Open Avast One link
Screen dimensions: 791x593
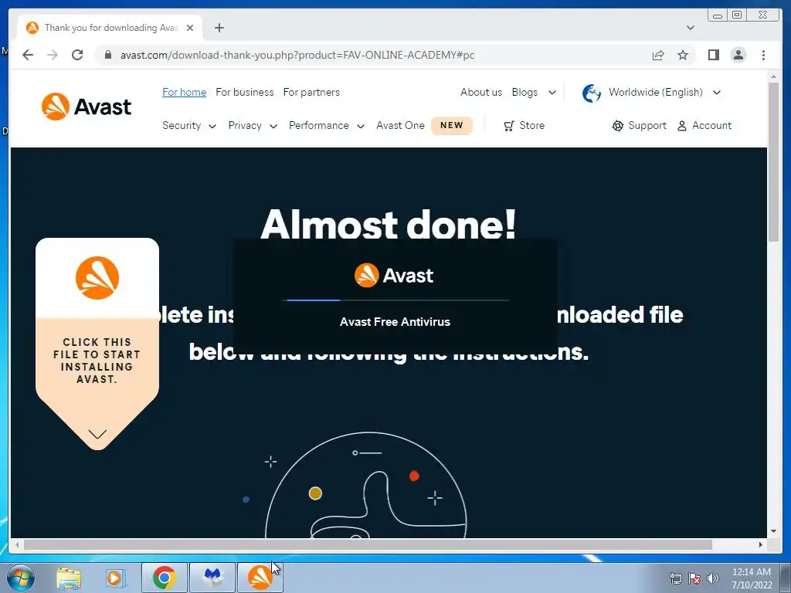pyautogui.click(x=401, y=126)
